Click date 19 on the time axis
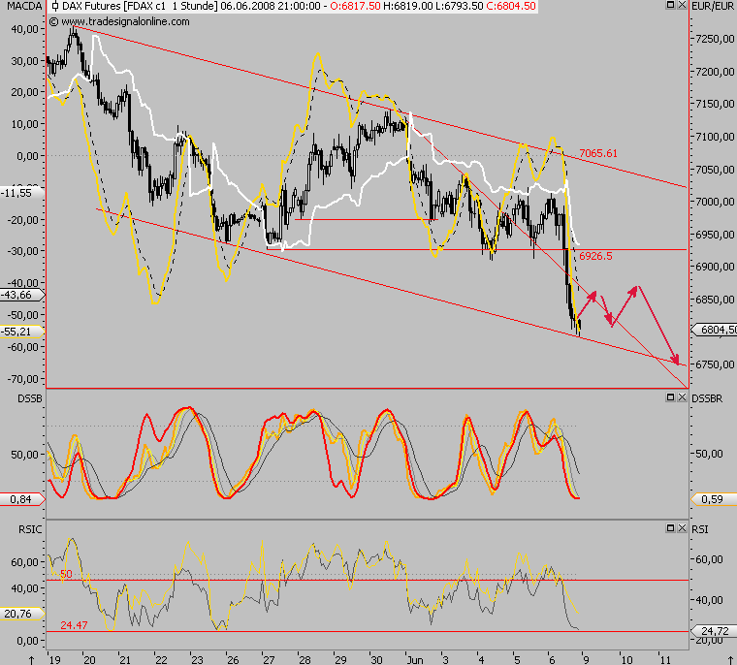 (x=54, y=660)
